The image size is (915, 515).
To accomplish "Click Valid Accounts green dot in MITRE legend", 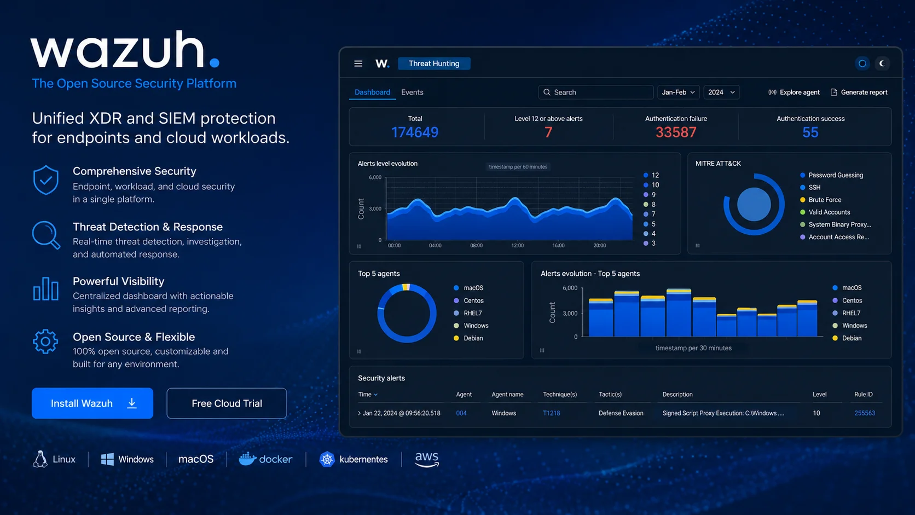I will coord(803,212).
